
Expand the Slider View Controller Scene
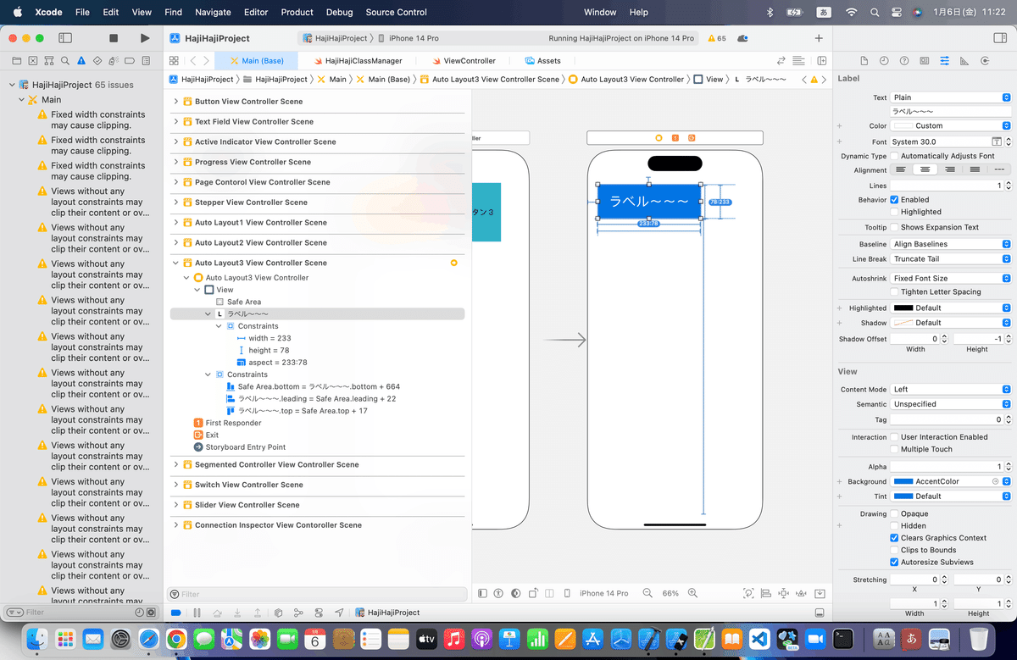point(176,505)
